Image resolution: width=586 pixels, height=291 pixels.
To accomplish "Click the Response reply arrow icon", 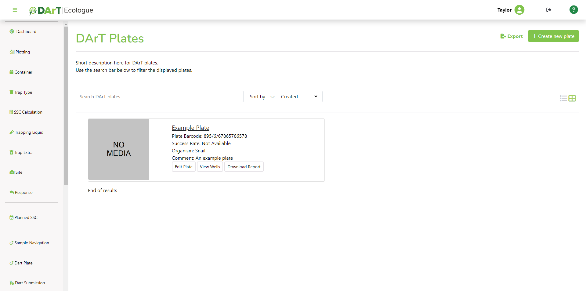I will 12,192.
